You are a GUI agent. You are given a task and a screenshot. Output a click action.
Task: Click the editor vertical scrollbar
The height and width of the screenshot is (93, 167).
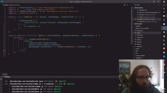(x=132, y=26)
